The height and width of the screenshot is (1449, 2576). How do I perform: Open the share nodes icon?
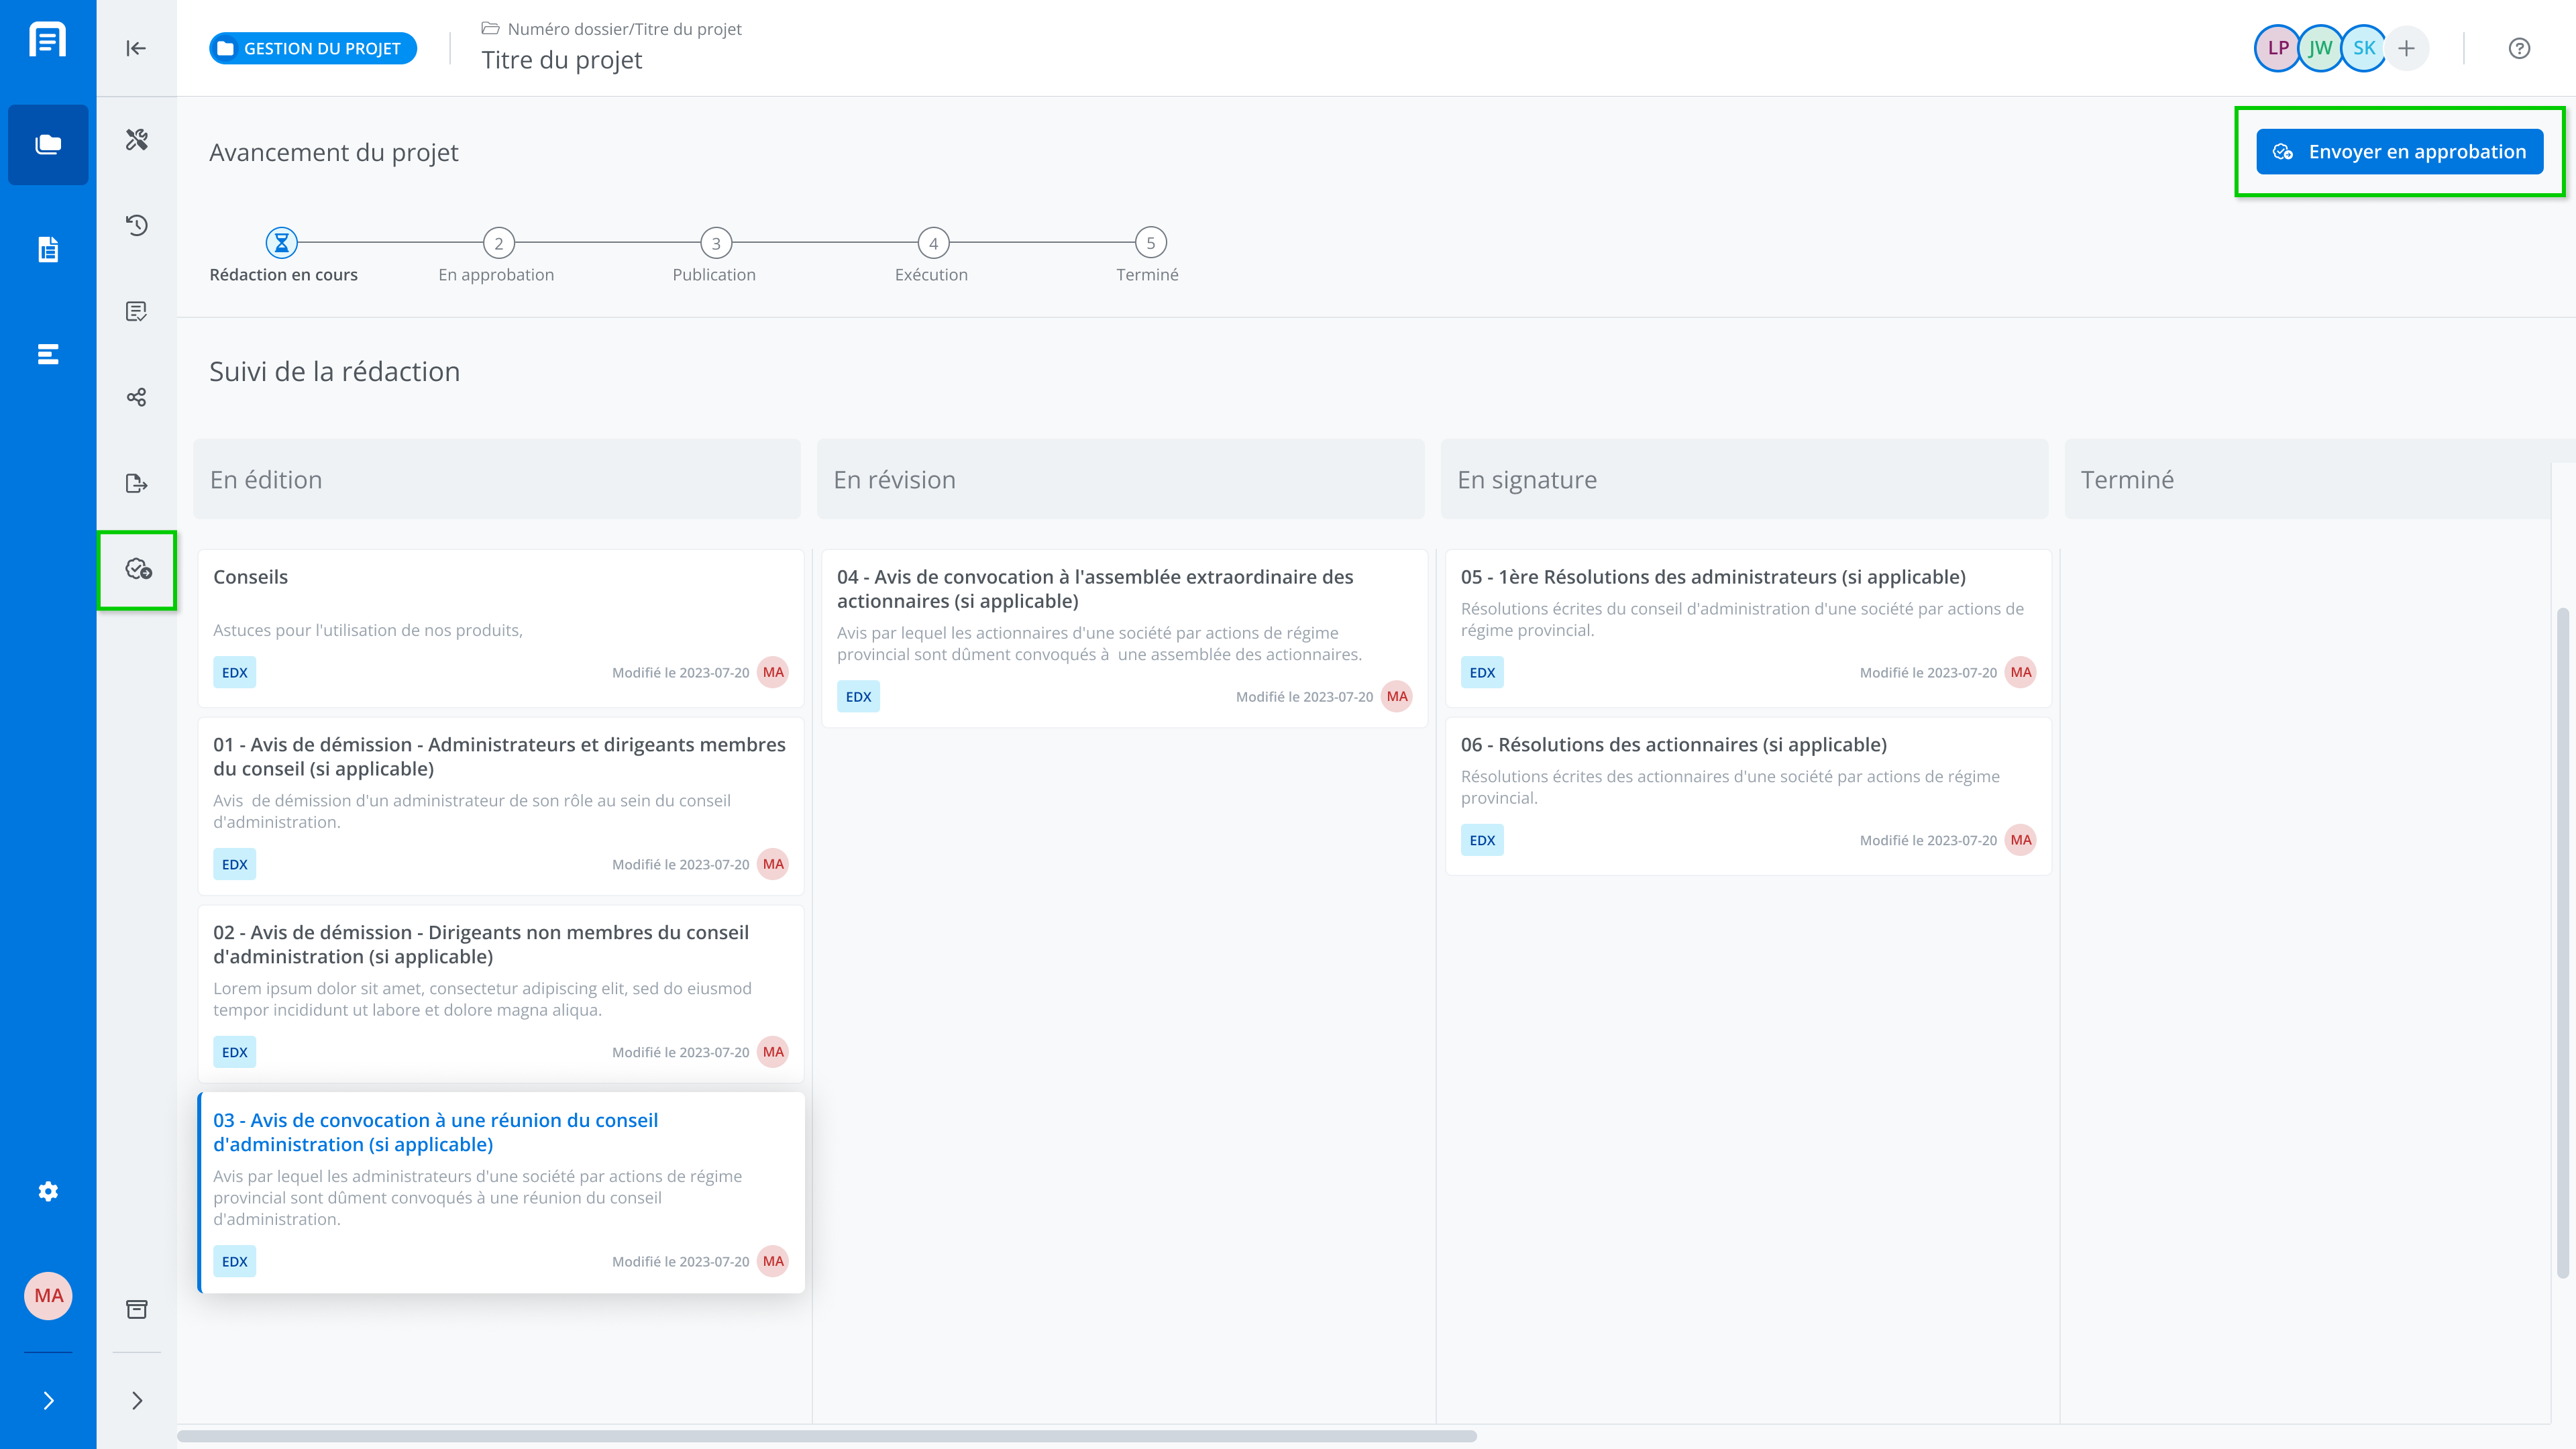[x=137, y=398]
